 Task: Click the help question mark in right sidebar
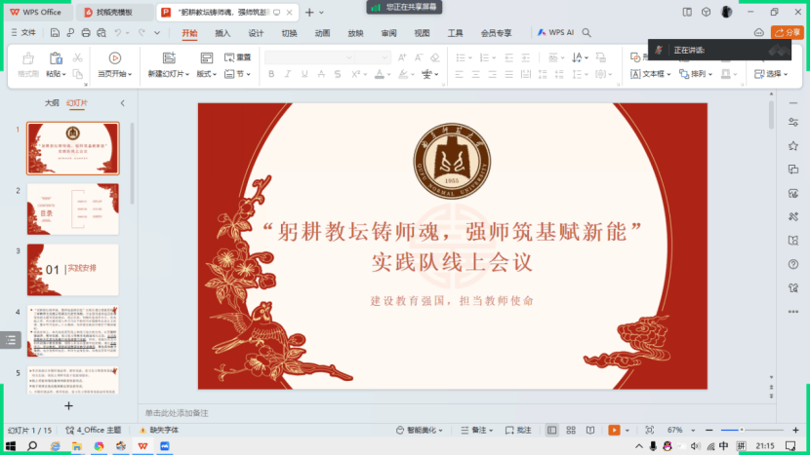tap(792, 264)
